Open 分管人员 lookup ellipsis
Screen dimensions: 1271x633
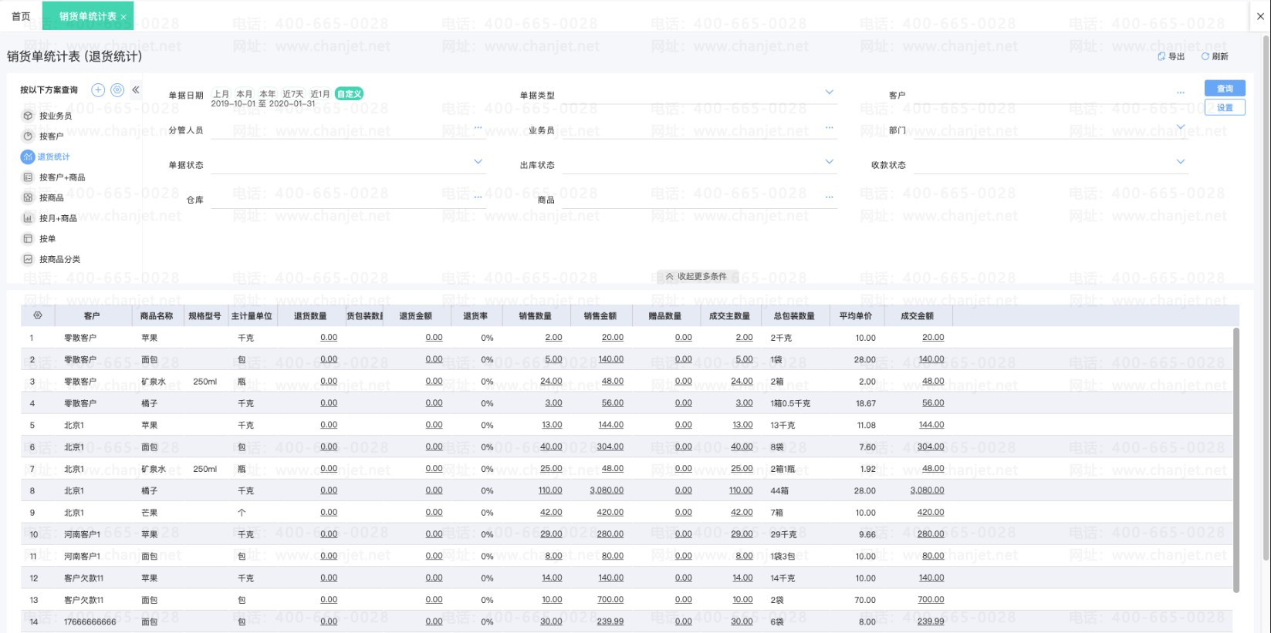(x=478, y=128)
